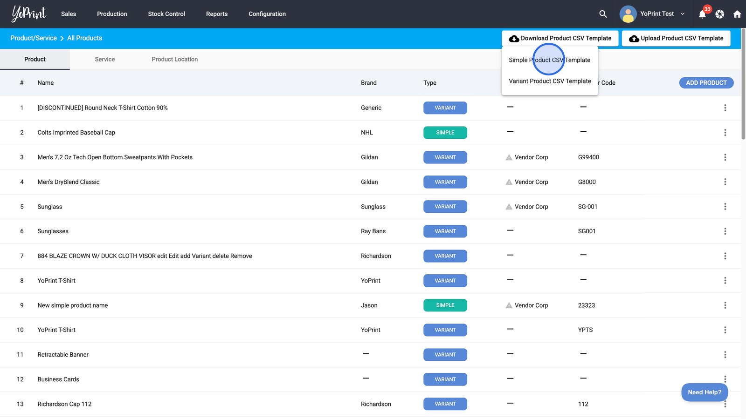Switch to the Product Location tab
746x419 pixels.
point(174,60)
